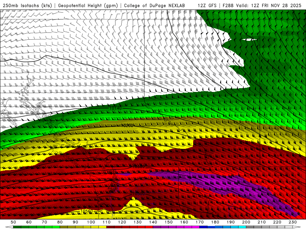Select the dark gray swatch after label 200

[250, 227]
